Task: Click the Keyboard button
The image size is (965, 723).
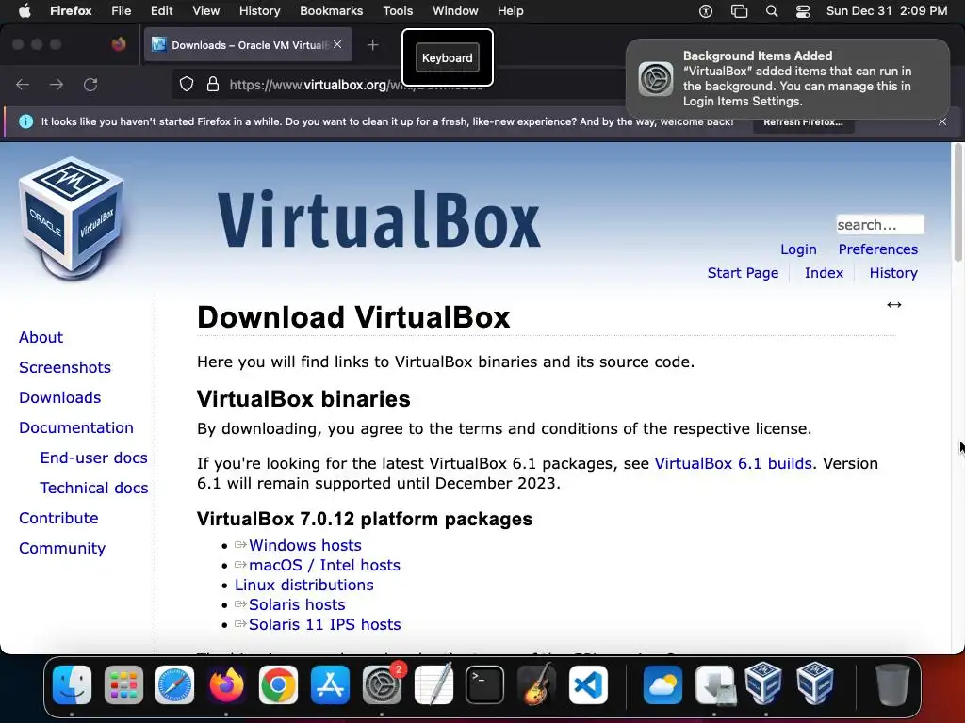Action: coord(448,57)
